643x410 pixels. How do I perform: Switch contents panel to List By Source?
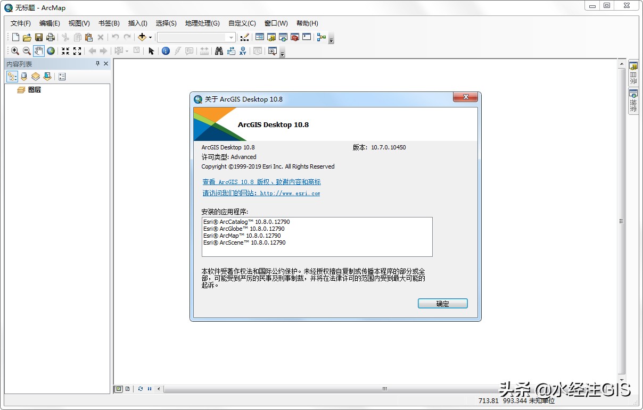point(23,76)
